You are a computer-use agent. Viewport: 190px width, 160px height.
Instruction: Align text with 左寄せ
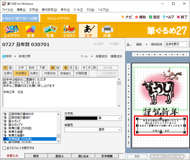tap(8, 73)
